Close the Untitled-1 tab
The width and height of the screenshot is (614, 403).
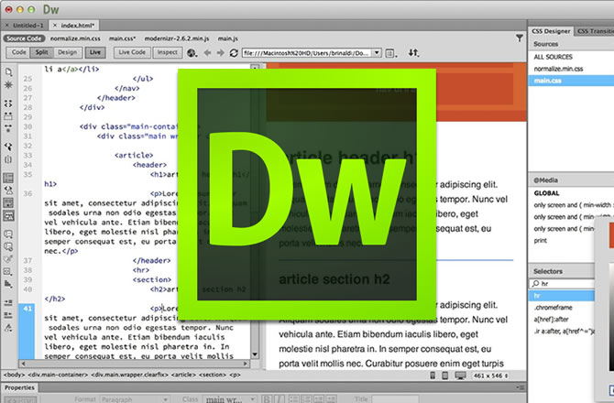pos(6,26)
